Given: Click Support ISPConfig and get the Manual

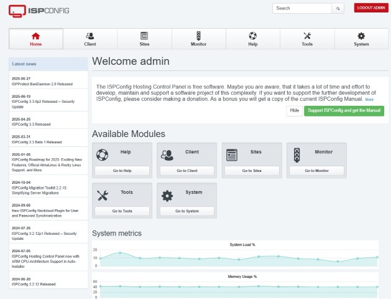Looking at the screenshot, I should click(x=344, y=110).
